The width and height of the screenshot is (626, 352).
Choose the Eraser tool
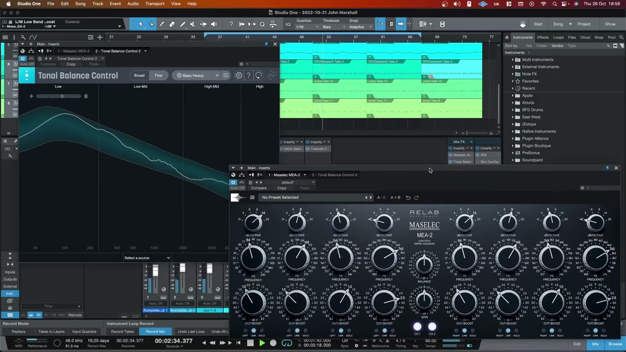172,24
